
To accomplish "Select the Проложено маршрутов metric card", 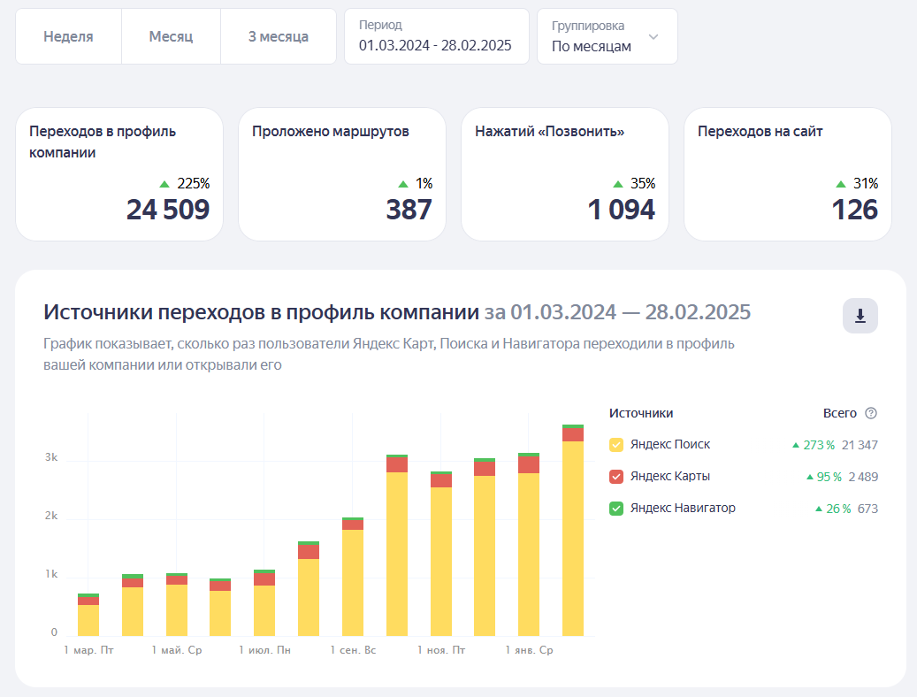I will tap(342, 174).
